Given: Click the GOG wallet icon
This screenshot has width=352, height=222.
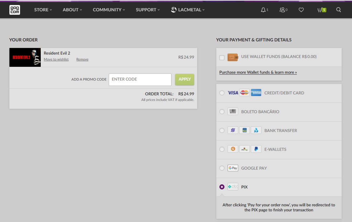Looking at the screenshot, I should point(233,57).
